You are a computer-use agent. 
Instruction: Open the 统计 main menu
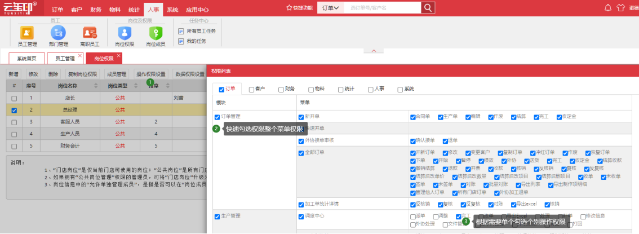click(x=134, y=10)
